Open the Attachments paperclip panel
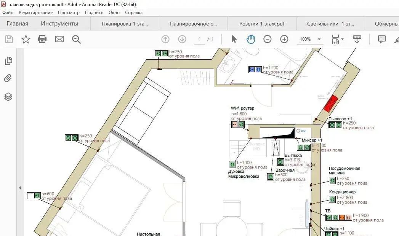Viewport: 399px width, 236px height. [x=8, y=79]
